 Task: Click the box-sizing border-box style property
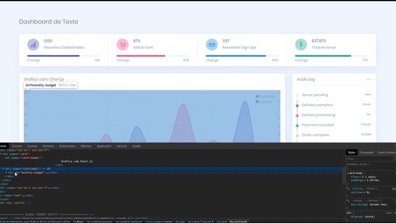(x=369, y=204)
